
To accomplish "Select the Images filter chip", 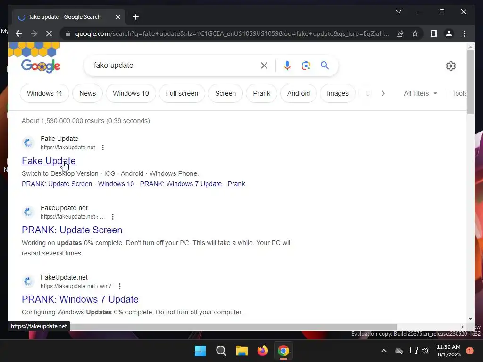I will [338, 93].
